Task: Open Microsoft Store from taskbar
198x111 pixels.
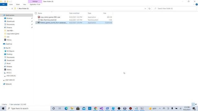Action: click(78, 108)
